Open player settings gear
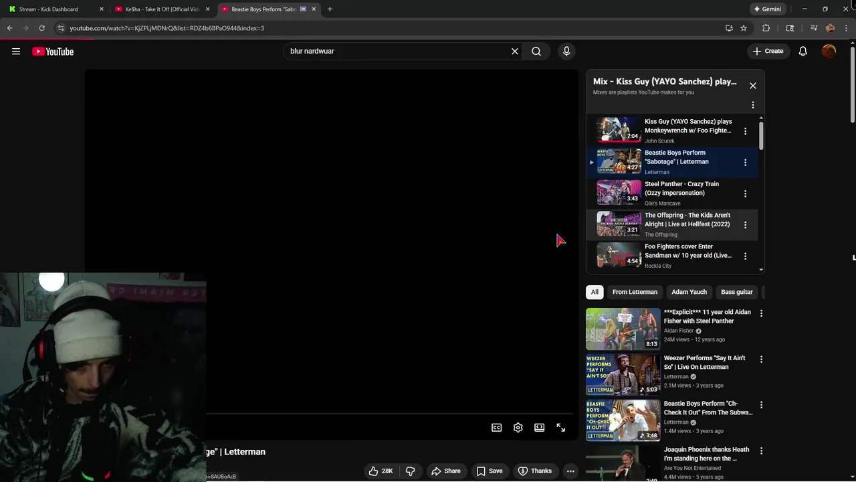 (518, 428)
